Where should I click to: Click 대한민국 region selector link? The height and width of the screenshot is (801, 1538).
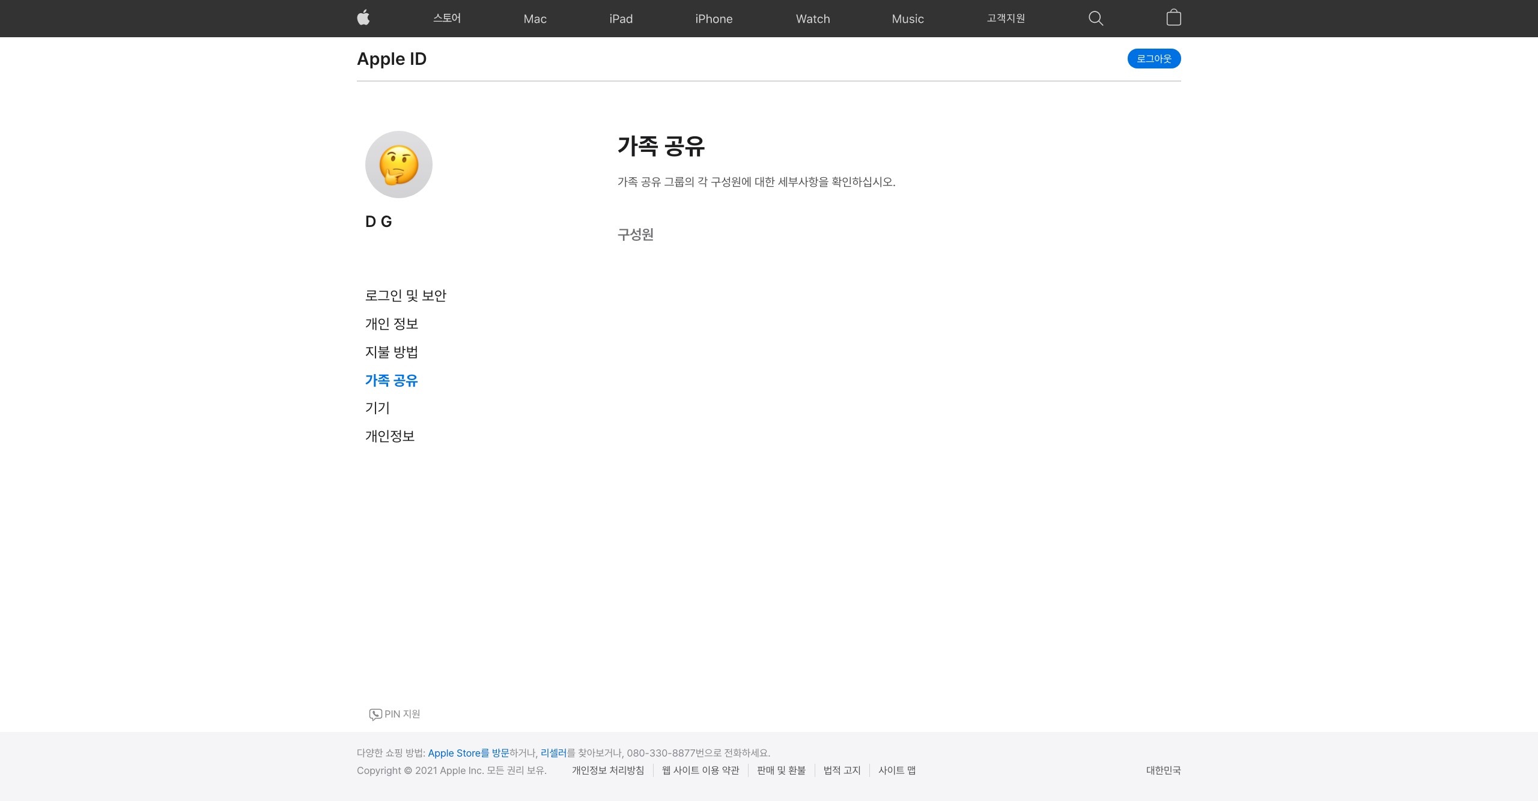coord(1163,770)
